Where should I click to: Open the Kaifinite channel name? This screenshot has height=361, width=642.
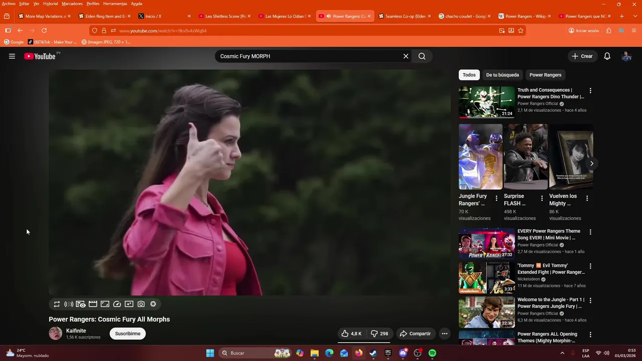tap(76, 331)
